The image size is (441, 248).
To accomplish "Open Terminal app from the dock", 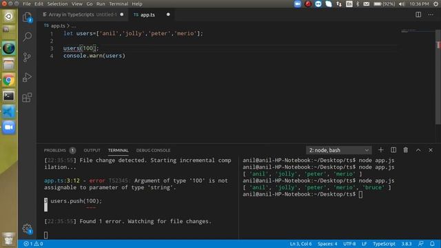I will (x=9, y=96).
